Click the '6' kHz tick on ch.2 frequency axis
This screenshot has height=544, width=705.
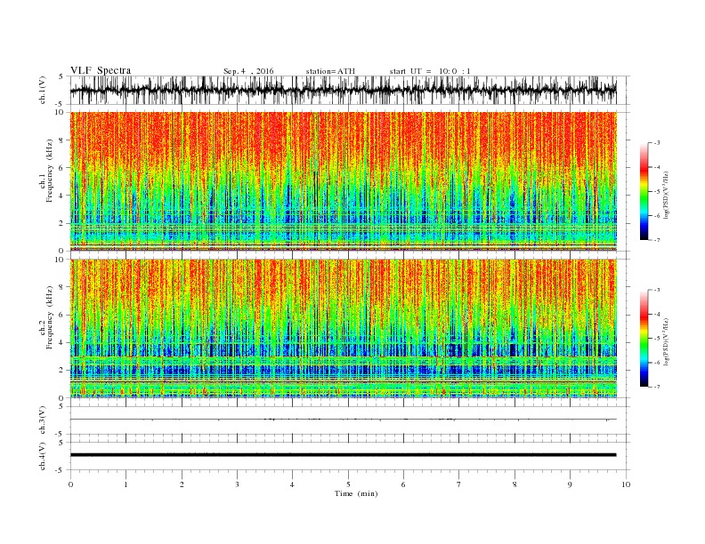(x=61, y=315)
